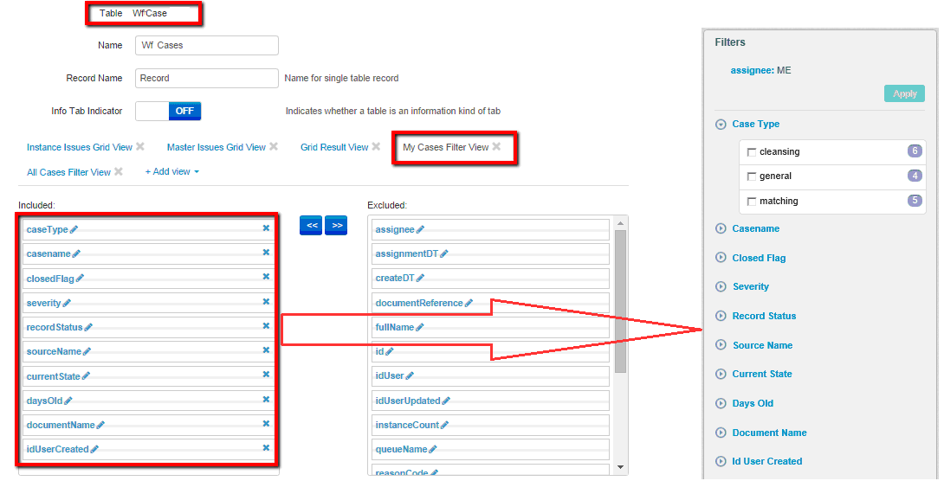Viewport: 944px width, 481px height.
Task: Open the Add view dropdown
Action: coord(171,172)
